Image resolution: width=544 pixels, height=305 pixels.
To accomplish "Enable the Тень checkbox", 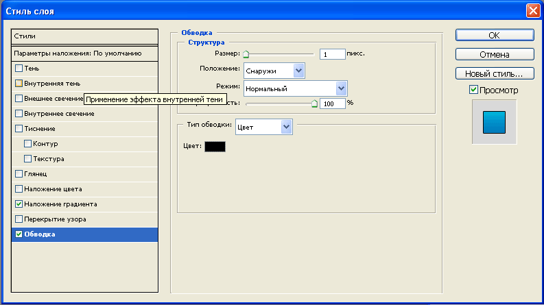I will point(19,69).
